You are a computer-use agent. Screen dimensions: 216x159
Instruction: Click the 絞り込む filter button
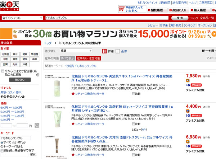(x=20, y=80)
